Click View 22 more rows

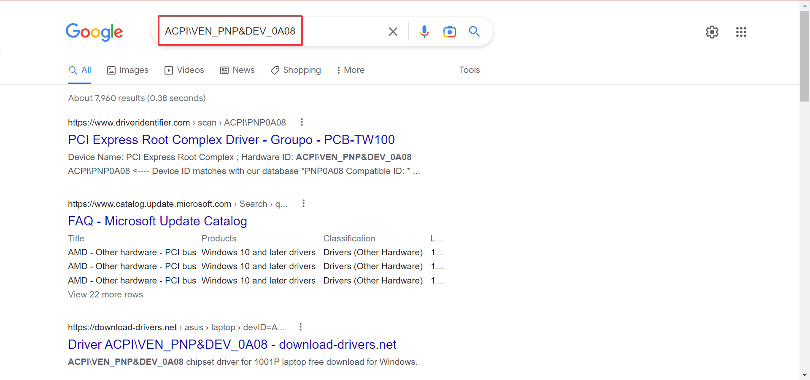[x=105, y=294]
